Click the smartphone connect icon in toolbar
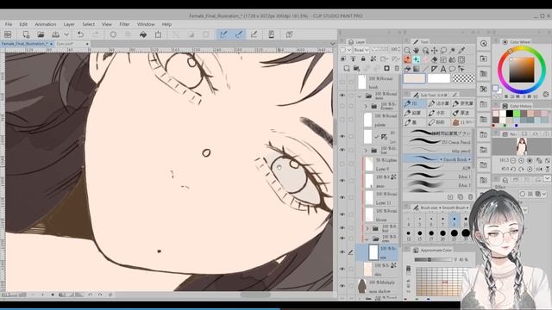552x310 pixels. coord(272,34)
